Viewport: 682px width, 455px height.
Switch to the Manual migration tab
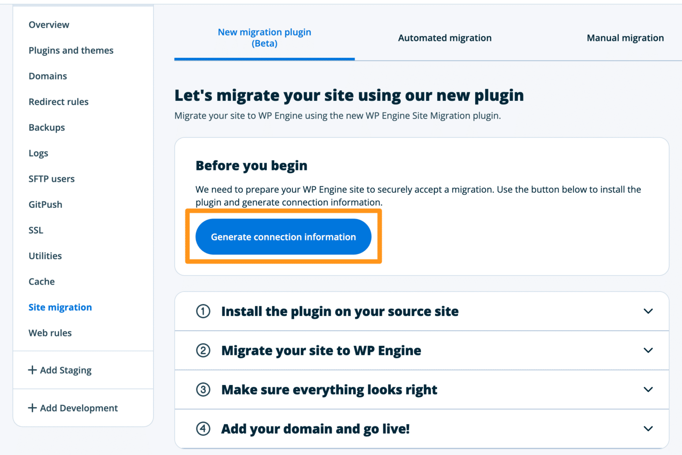[x=625, y=38]
